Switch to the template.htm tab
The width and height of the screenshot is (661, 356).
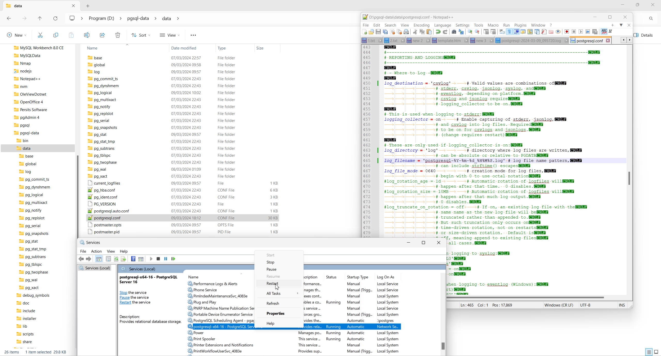point(450,40)
